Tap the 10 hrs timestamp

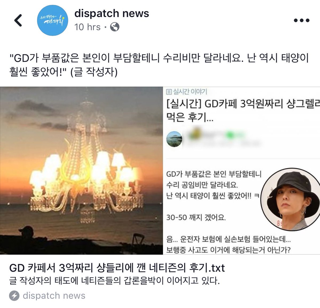click(87, 27)
